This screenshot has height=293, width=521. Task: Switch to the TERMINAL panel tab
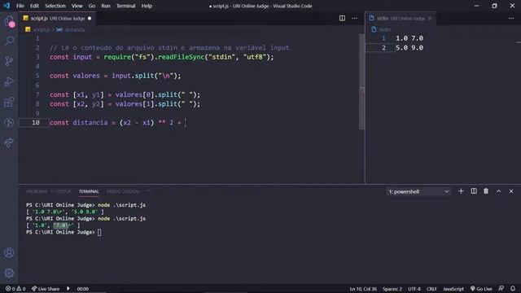pos(89,191)
